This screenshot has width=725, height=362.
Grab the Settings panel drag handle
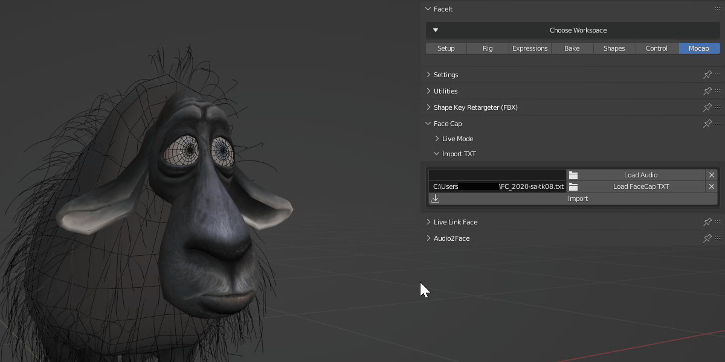tap(718, 75)
